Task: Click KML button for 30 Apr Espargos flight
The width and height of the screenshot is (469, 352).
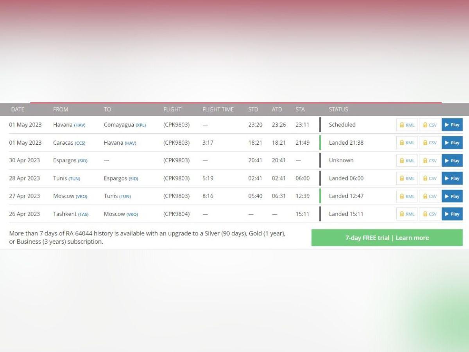Action: [407, 160]
